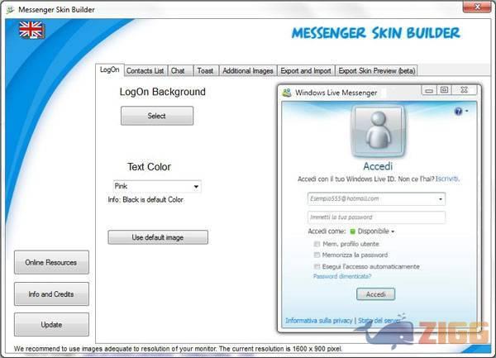This screenshot has height=358, width=496.
Task: Click the green Disponibile status icon
Action: click(351, 232)
